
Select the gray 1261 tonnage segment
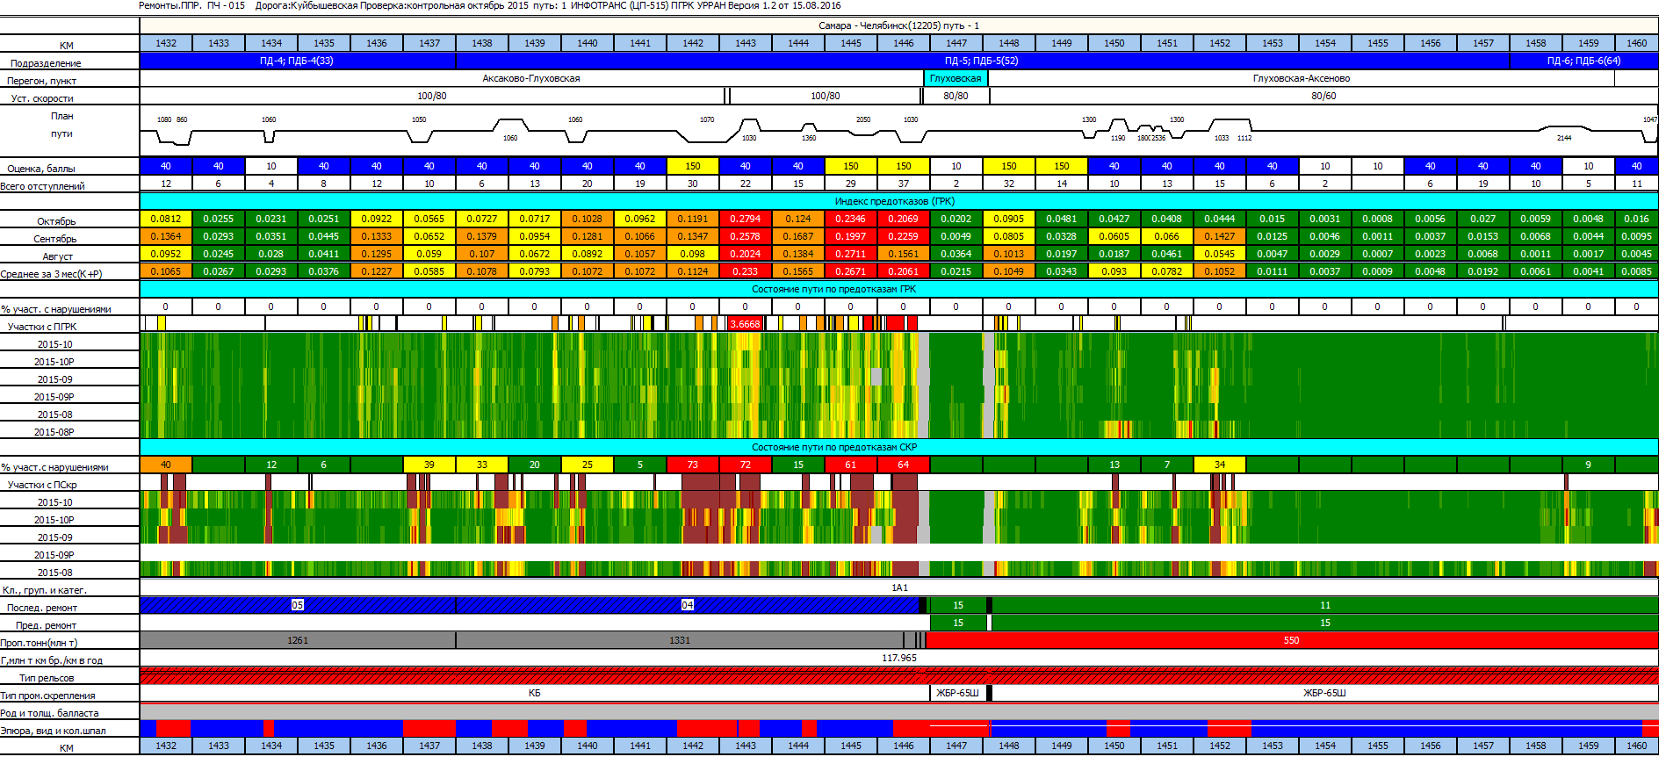tap(298, 640)
